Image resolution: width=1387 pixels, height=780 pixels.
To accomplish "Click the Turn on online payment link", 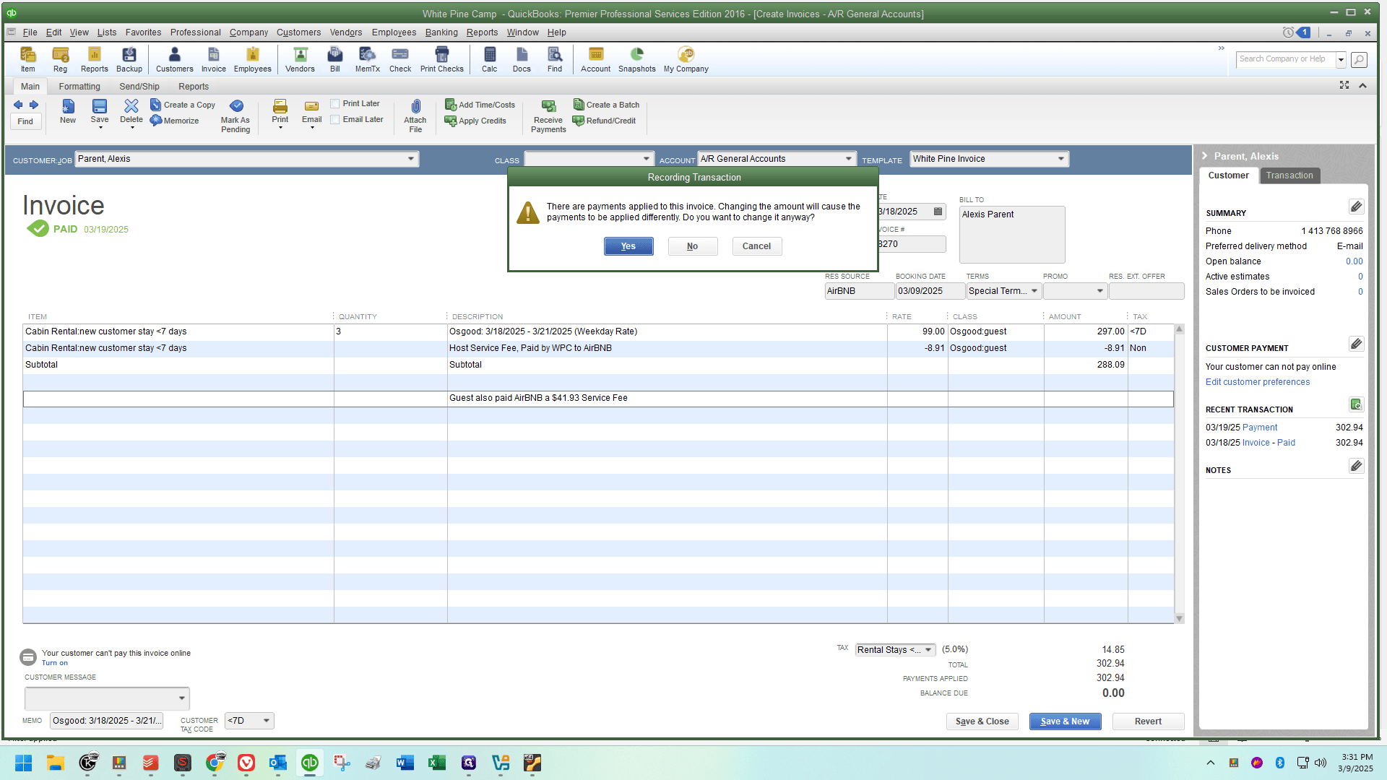I will tap(55, 663).
